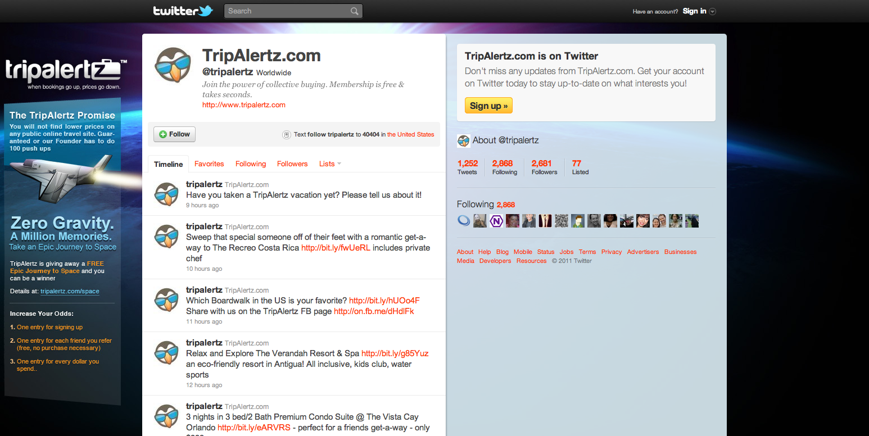Open the bit.ly/g85Yuz link
This screenshot has width=869, height=436.
click(x=395, y=353)
